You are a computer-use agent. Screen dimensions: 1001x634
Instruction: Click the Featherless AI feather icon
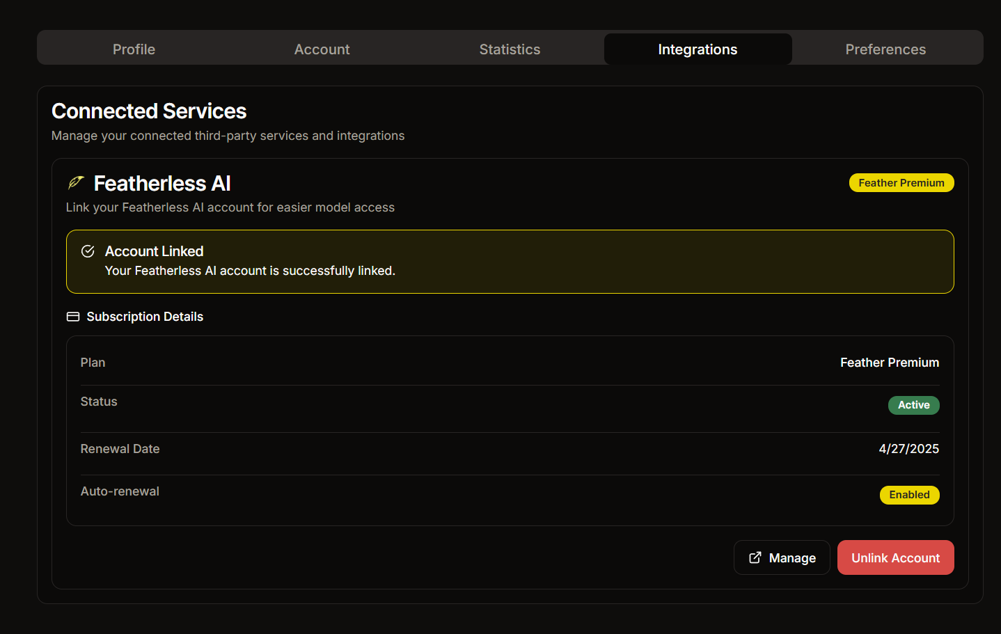point(76,183)
